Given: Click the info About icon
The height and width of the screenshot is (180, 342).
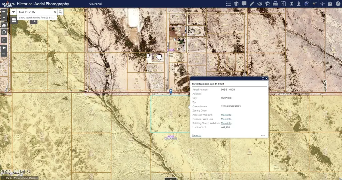Looking at the screenshot, I should point(338,4).
